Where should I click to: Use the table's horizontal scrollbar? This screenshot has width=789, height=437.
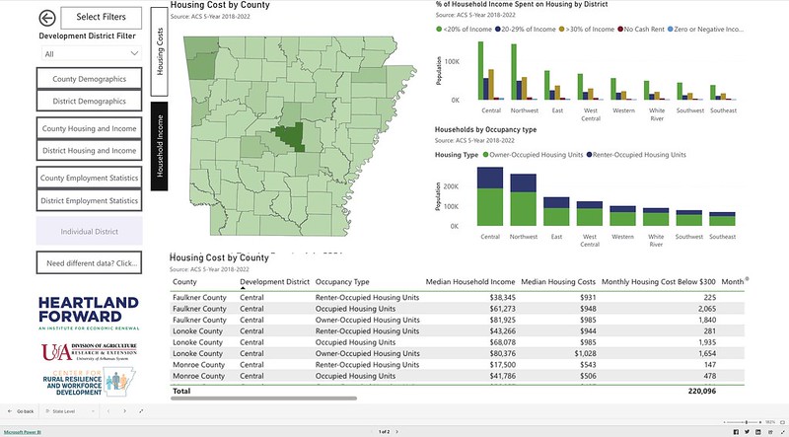[263, 399]
